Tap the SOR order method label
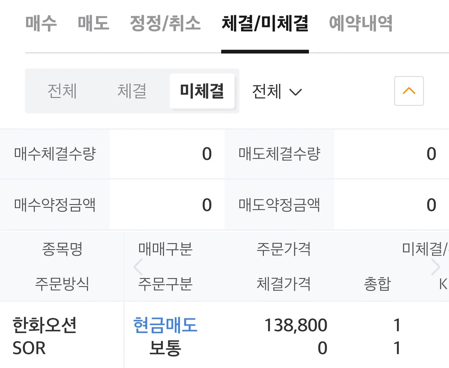This screenshot has width=449, height=368. (29, 349)
